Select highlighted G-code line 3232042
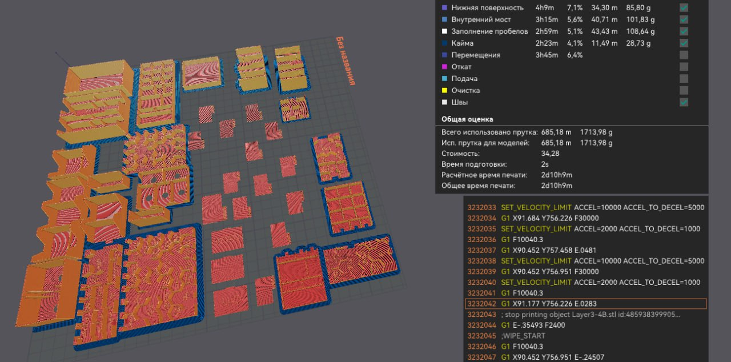This screenshot has height=362, width=731. coord(585,304)
